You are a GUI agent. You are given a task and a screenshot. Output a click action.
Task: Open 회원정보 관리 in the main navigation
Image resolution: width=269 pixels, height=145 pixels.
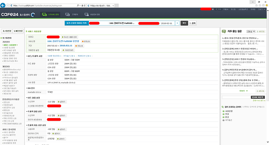(x=92, y=15)
